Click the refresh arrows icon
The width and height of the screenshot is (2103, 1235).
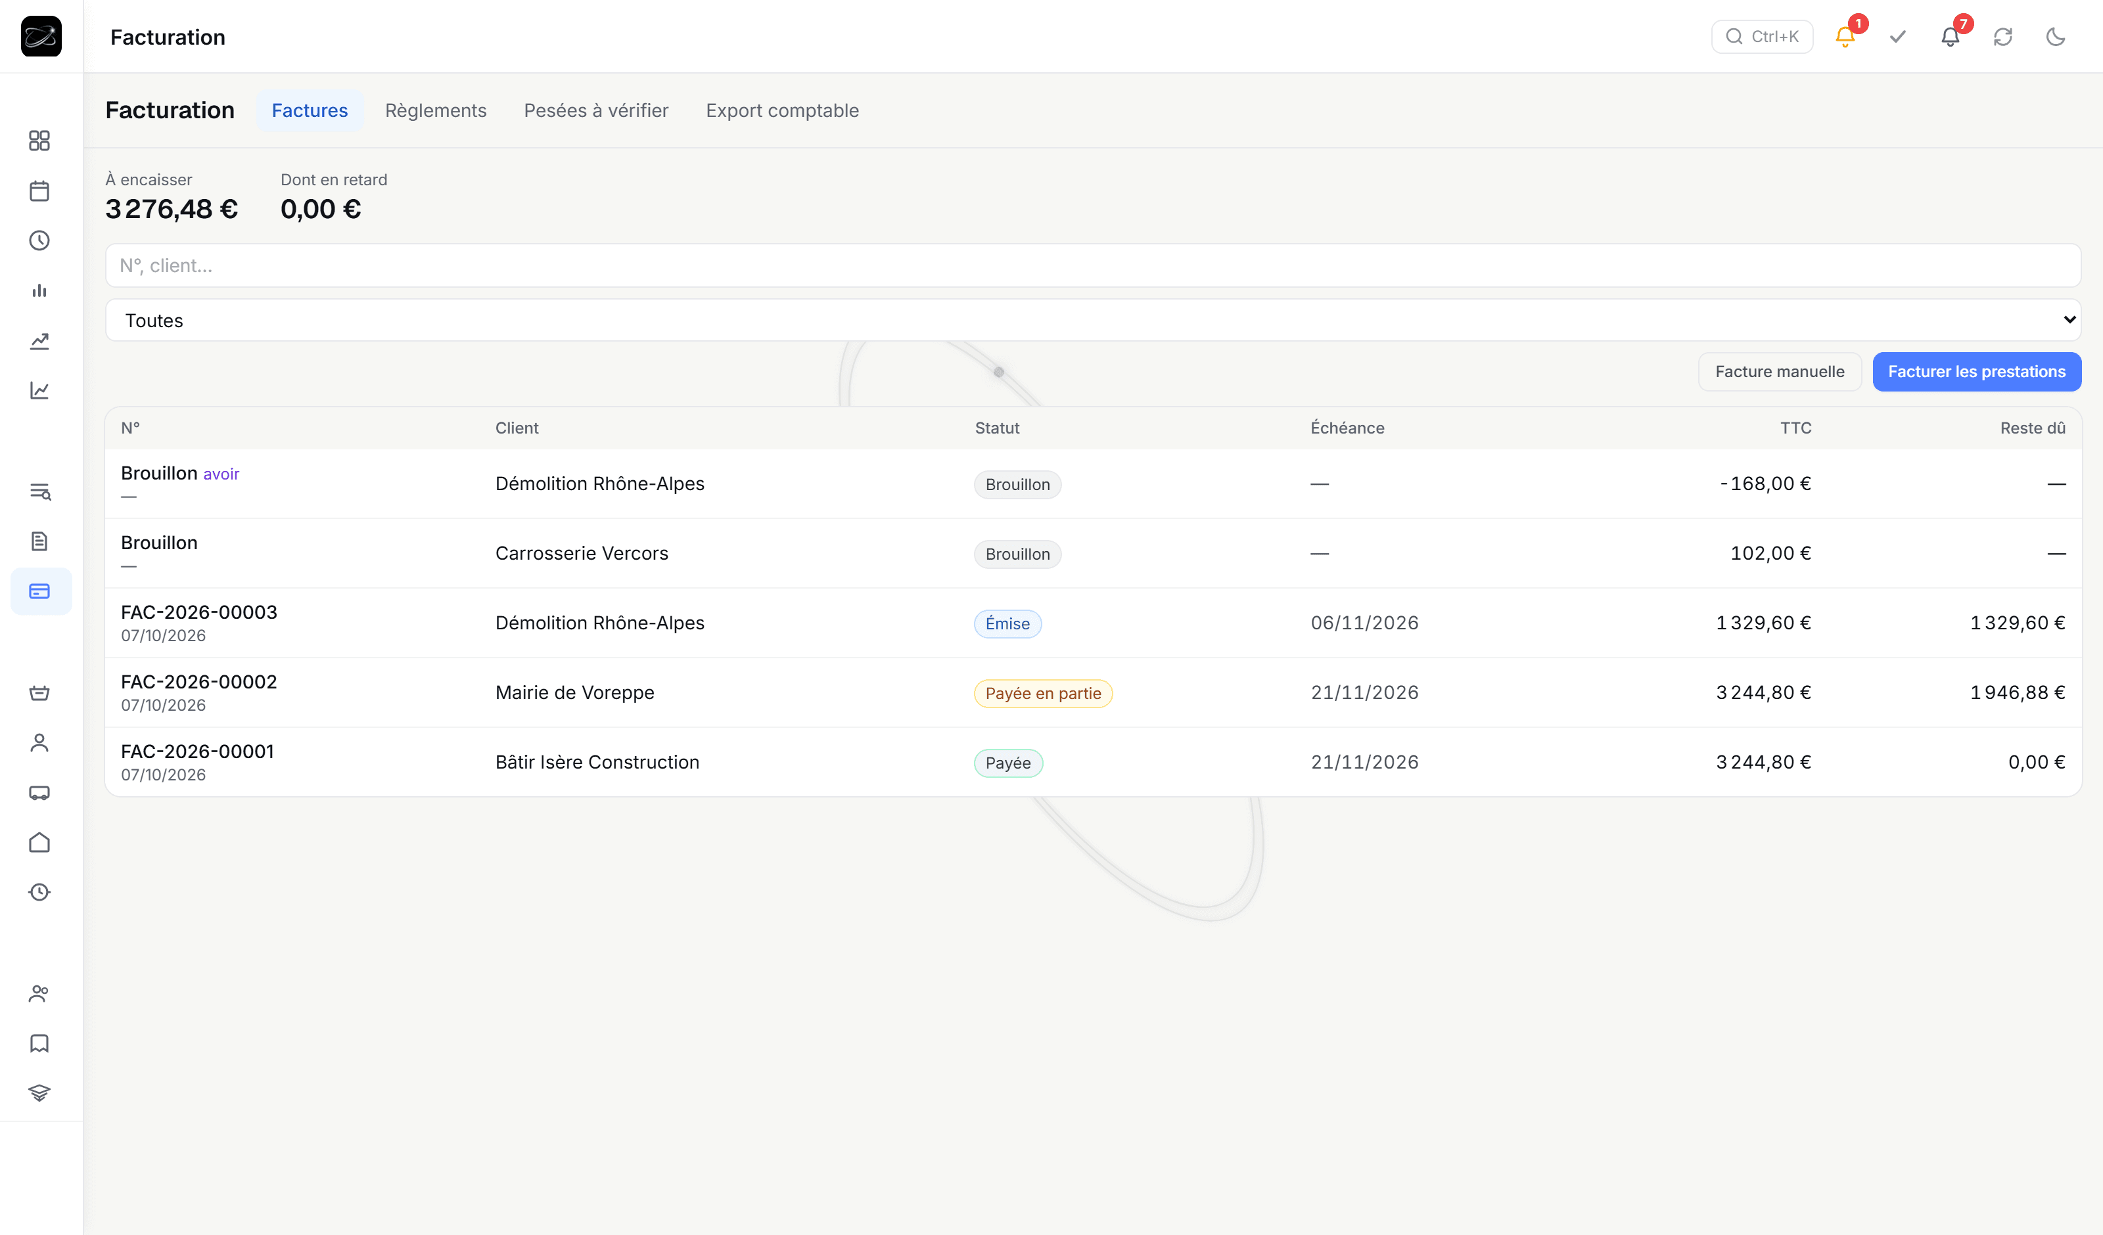point(2003,37)
